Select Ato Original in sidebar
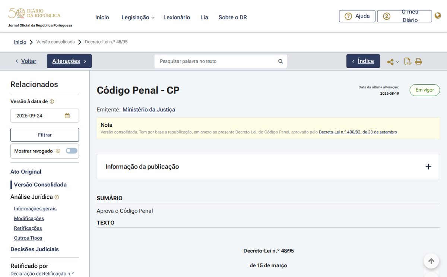The width and height of the screenshot is (447, 277). (26, 172)
